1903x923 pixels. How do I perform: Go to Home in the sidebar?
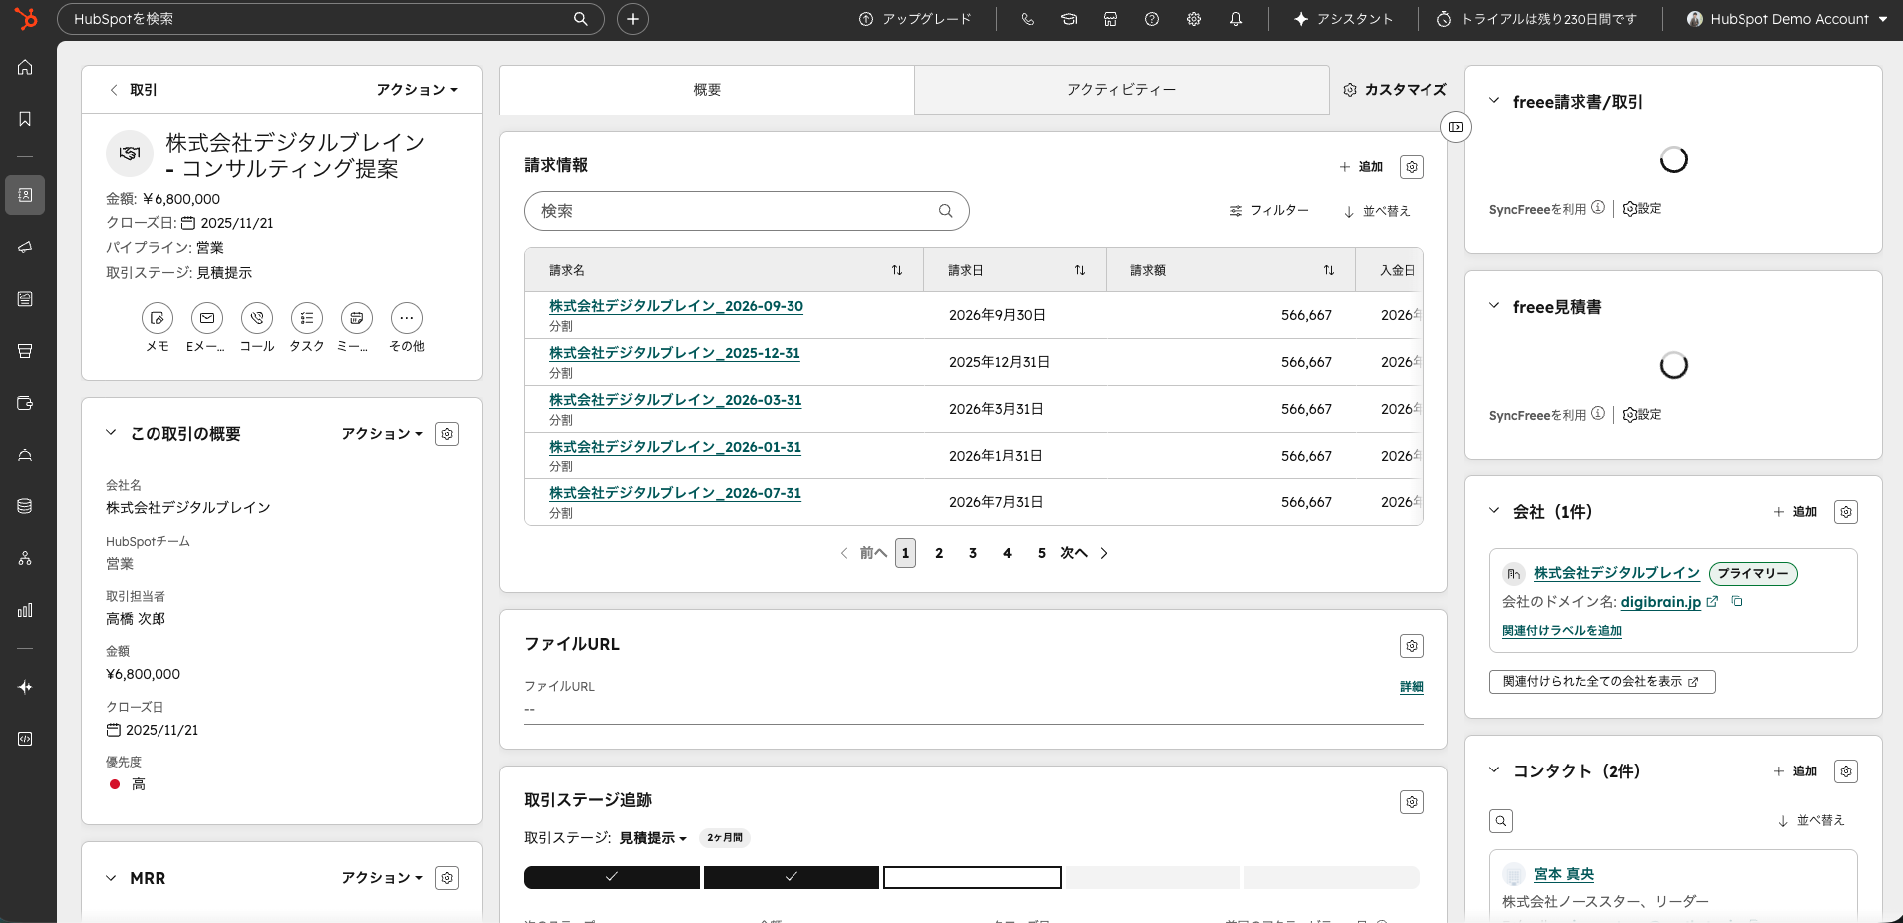coord(25,67)
